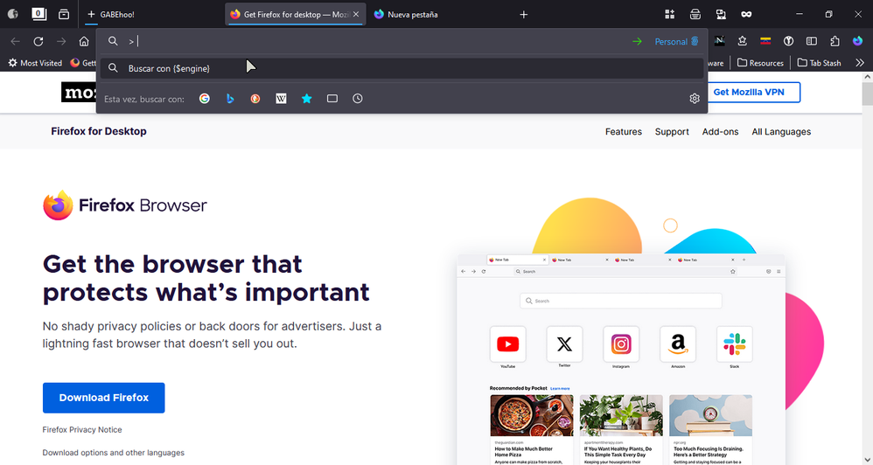Open Add-ons in page navigation
The image size is (873, 465).
[x=721, y=132]
